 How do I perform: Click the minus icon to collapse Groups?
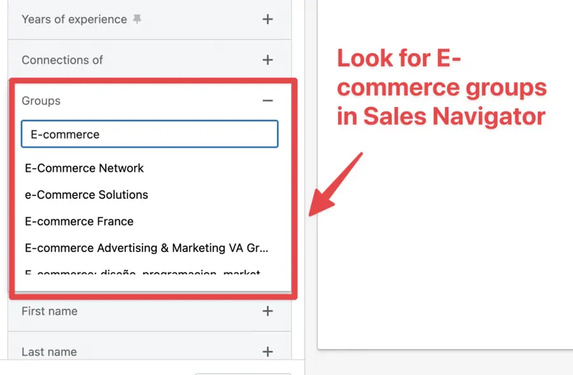tap(268, 101)
